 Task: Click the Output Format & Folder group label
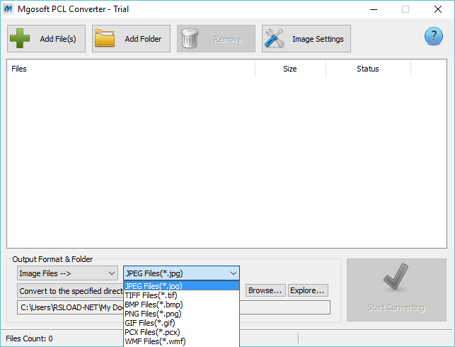click(x=52, y=259)
